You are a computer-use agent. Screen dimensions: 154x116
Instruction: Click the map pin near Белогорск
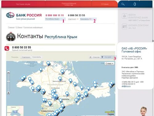67,94
